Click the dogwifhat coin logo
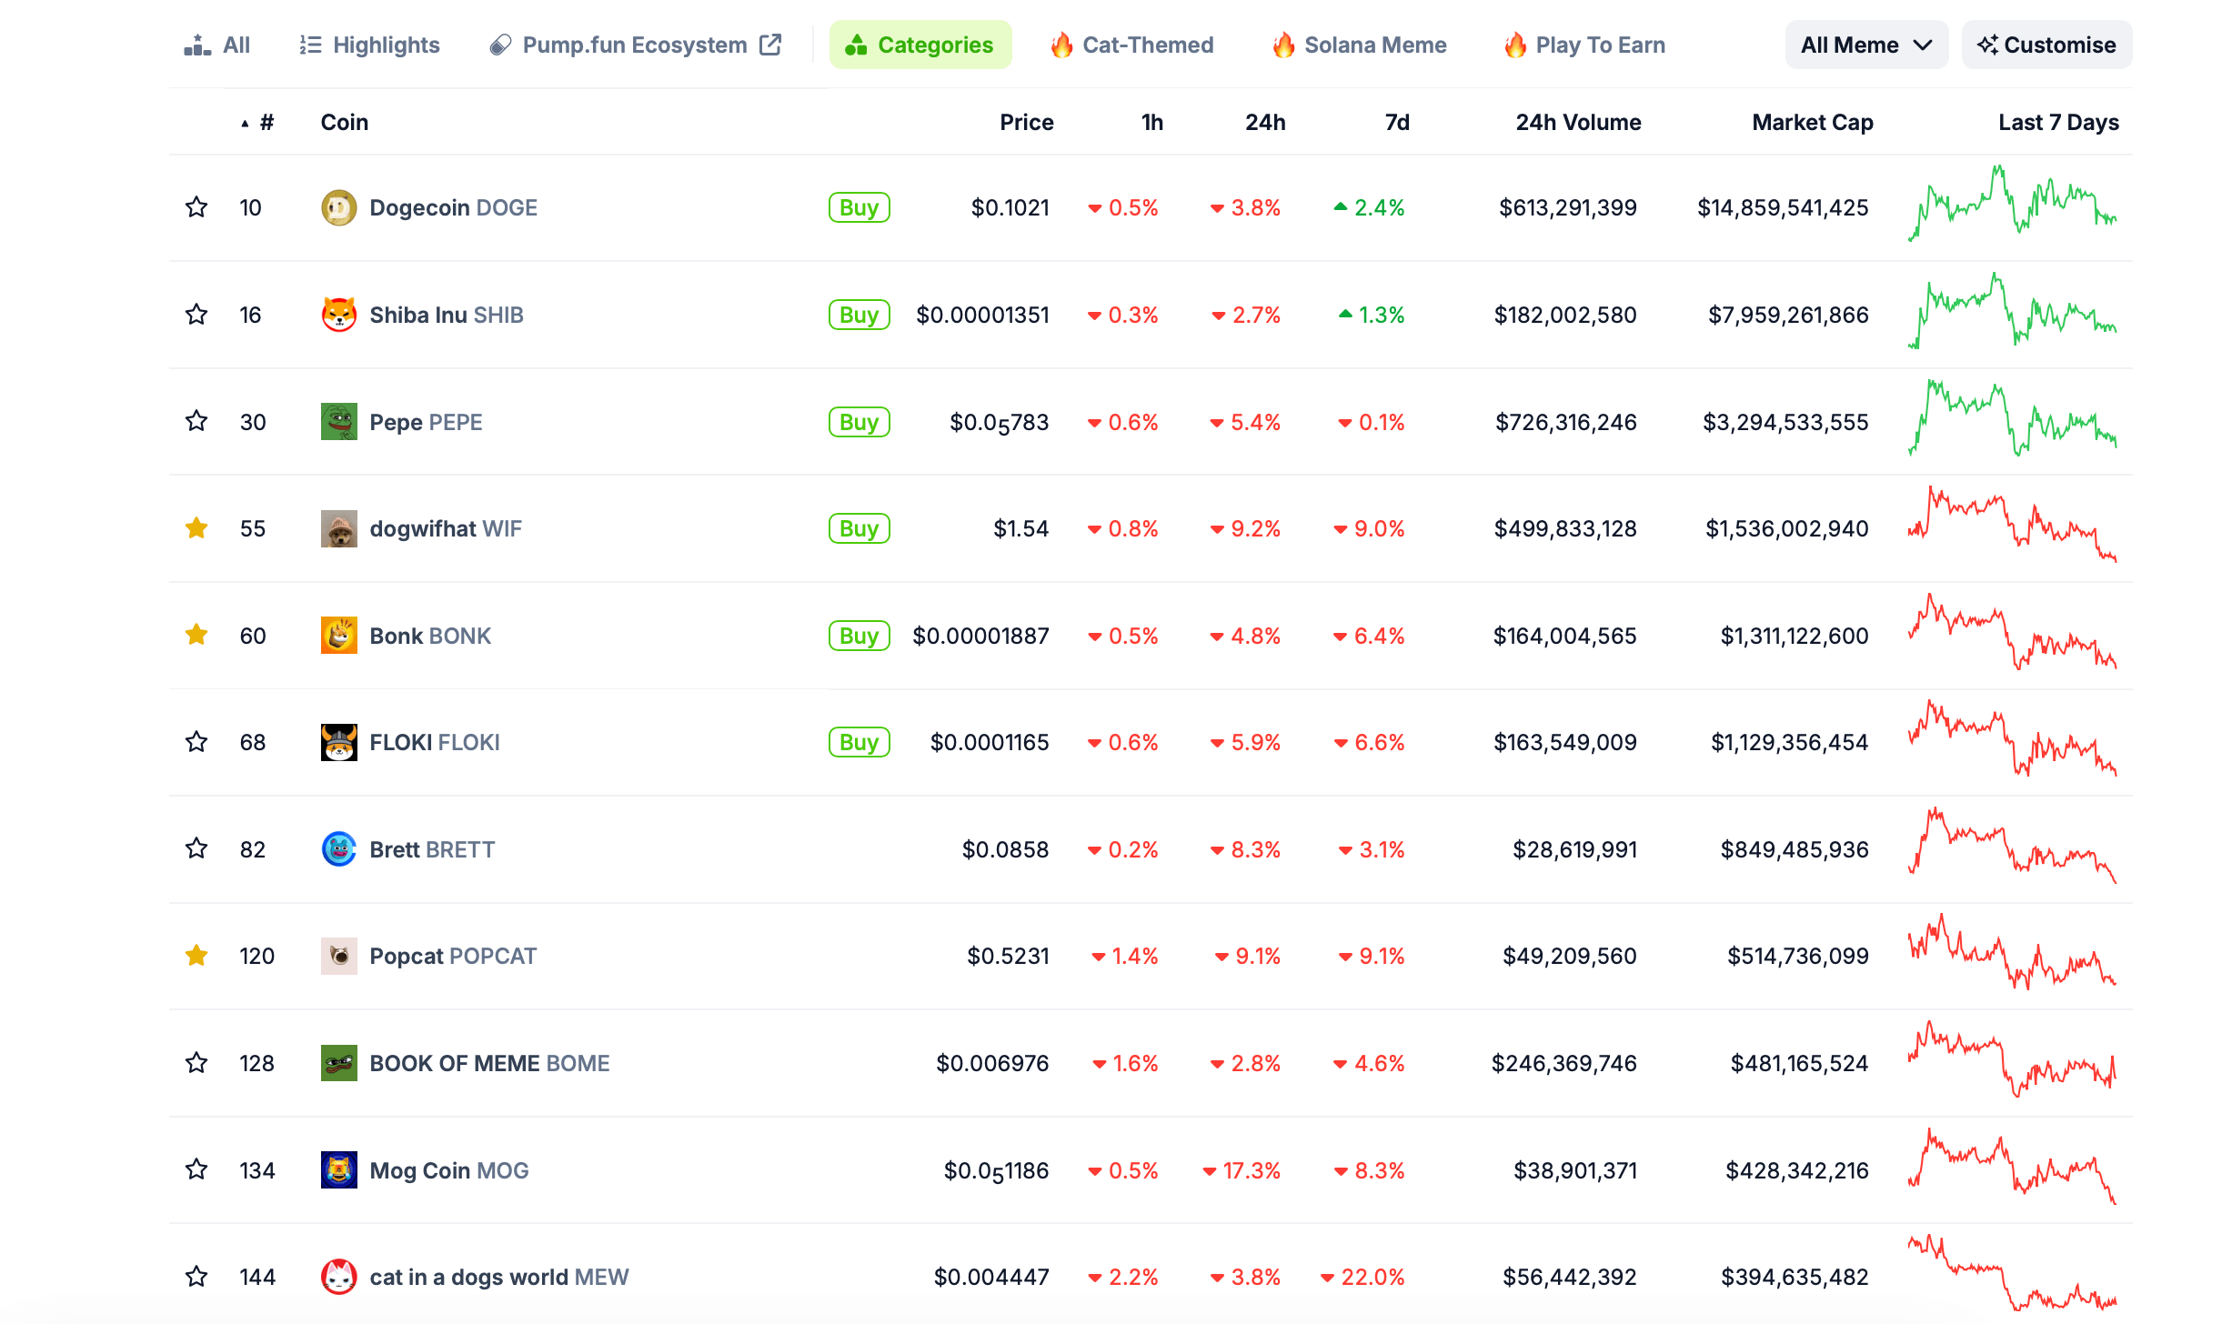2232x1324 pixels. [x=338, y=528]
